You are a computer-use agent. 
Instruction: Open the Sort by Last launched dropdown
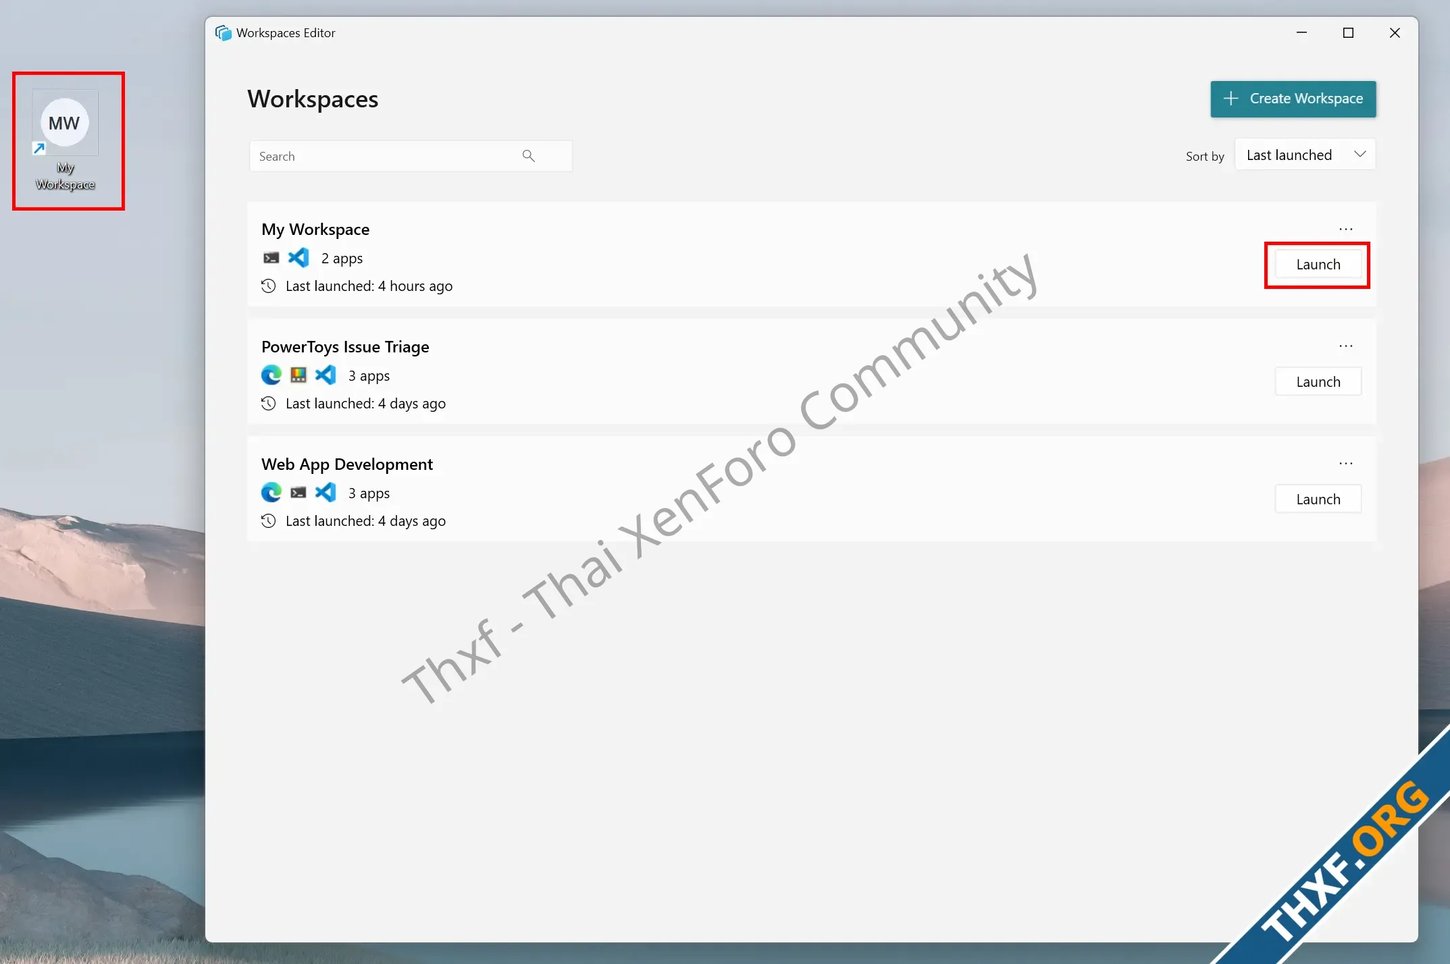pyautogui.click(x=1305, y=155)
